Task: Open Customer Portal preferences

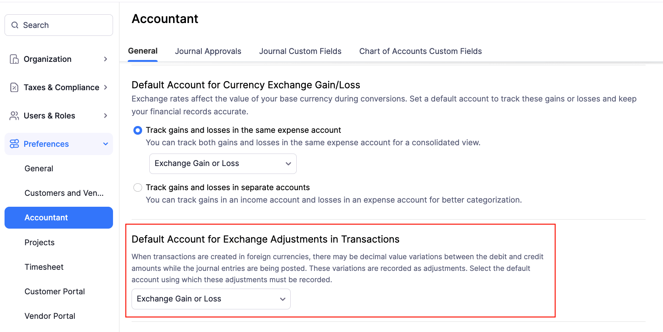Action: (54, 291)
